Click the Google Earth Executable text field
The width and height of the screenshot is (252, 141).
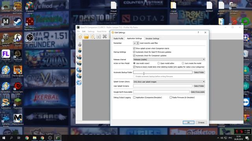click(161, 92)
